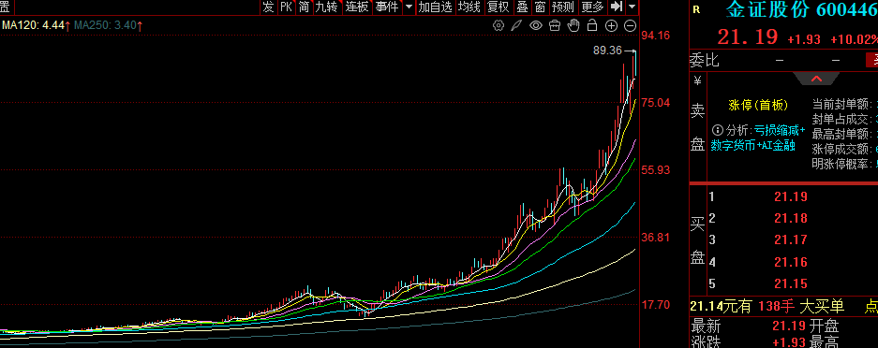878x348 pixels.
Task: Expand dropdown arrow next to 事件
Action: pyautogui.click(x=409, y=7)
